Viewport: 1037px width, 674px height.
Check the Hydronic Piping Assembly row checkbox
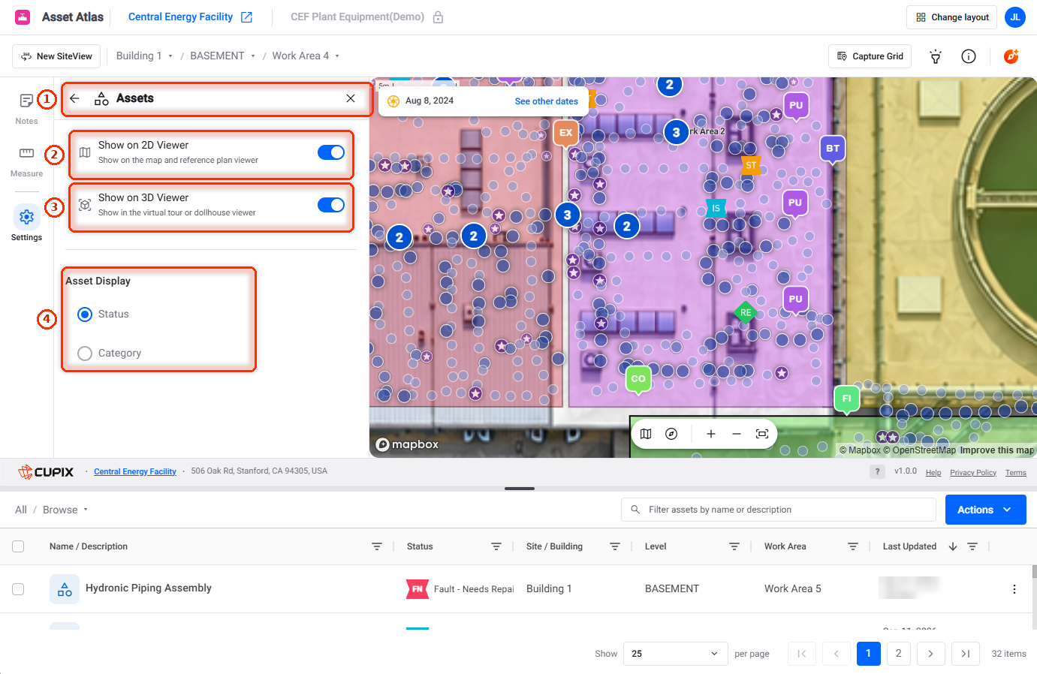18,589
